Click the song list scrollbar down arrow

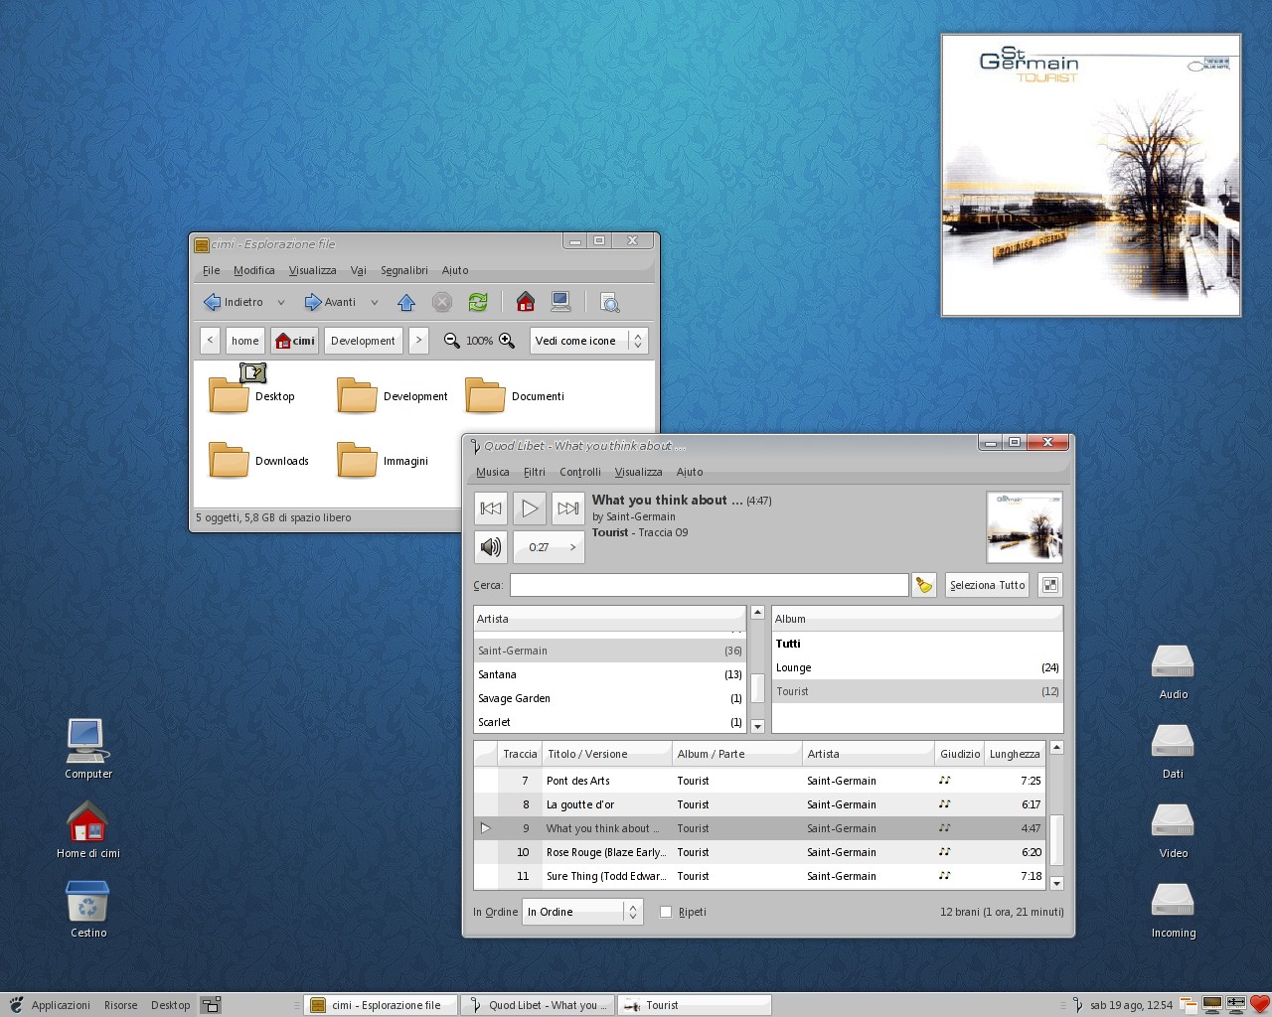click(1056, 883)
